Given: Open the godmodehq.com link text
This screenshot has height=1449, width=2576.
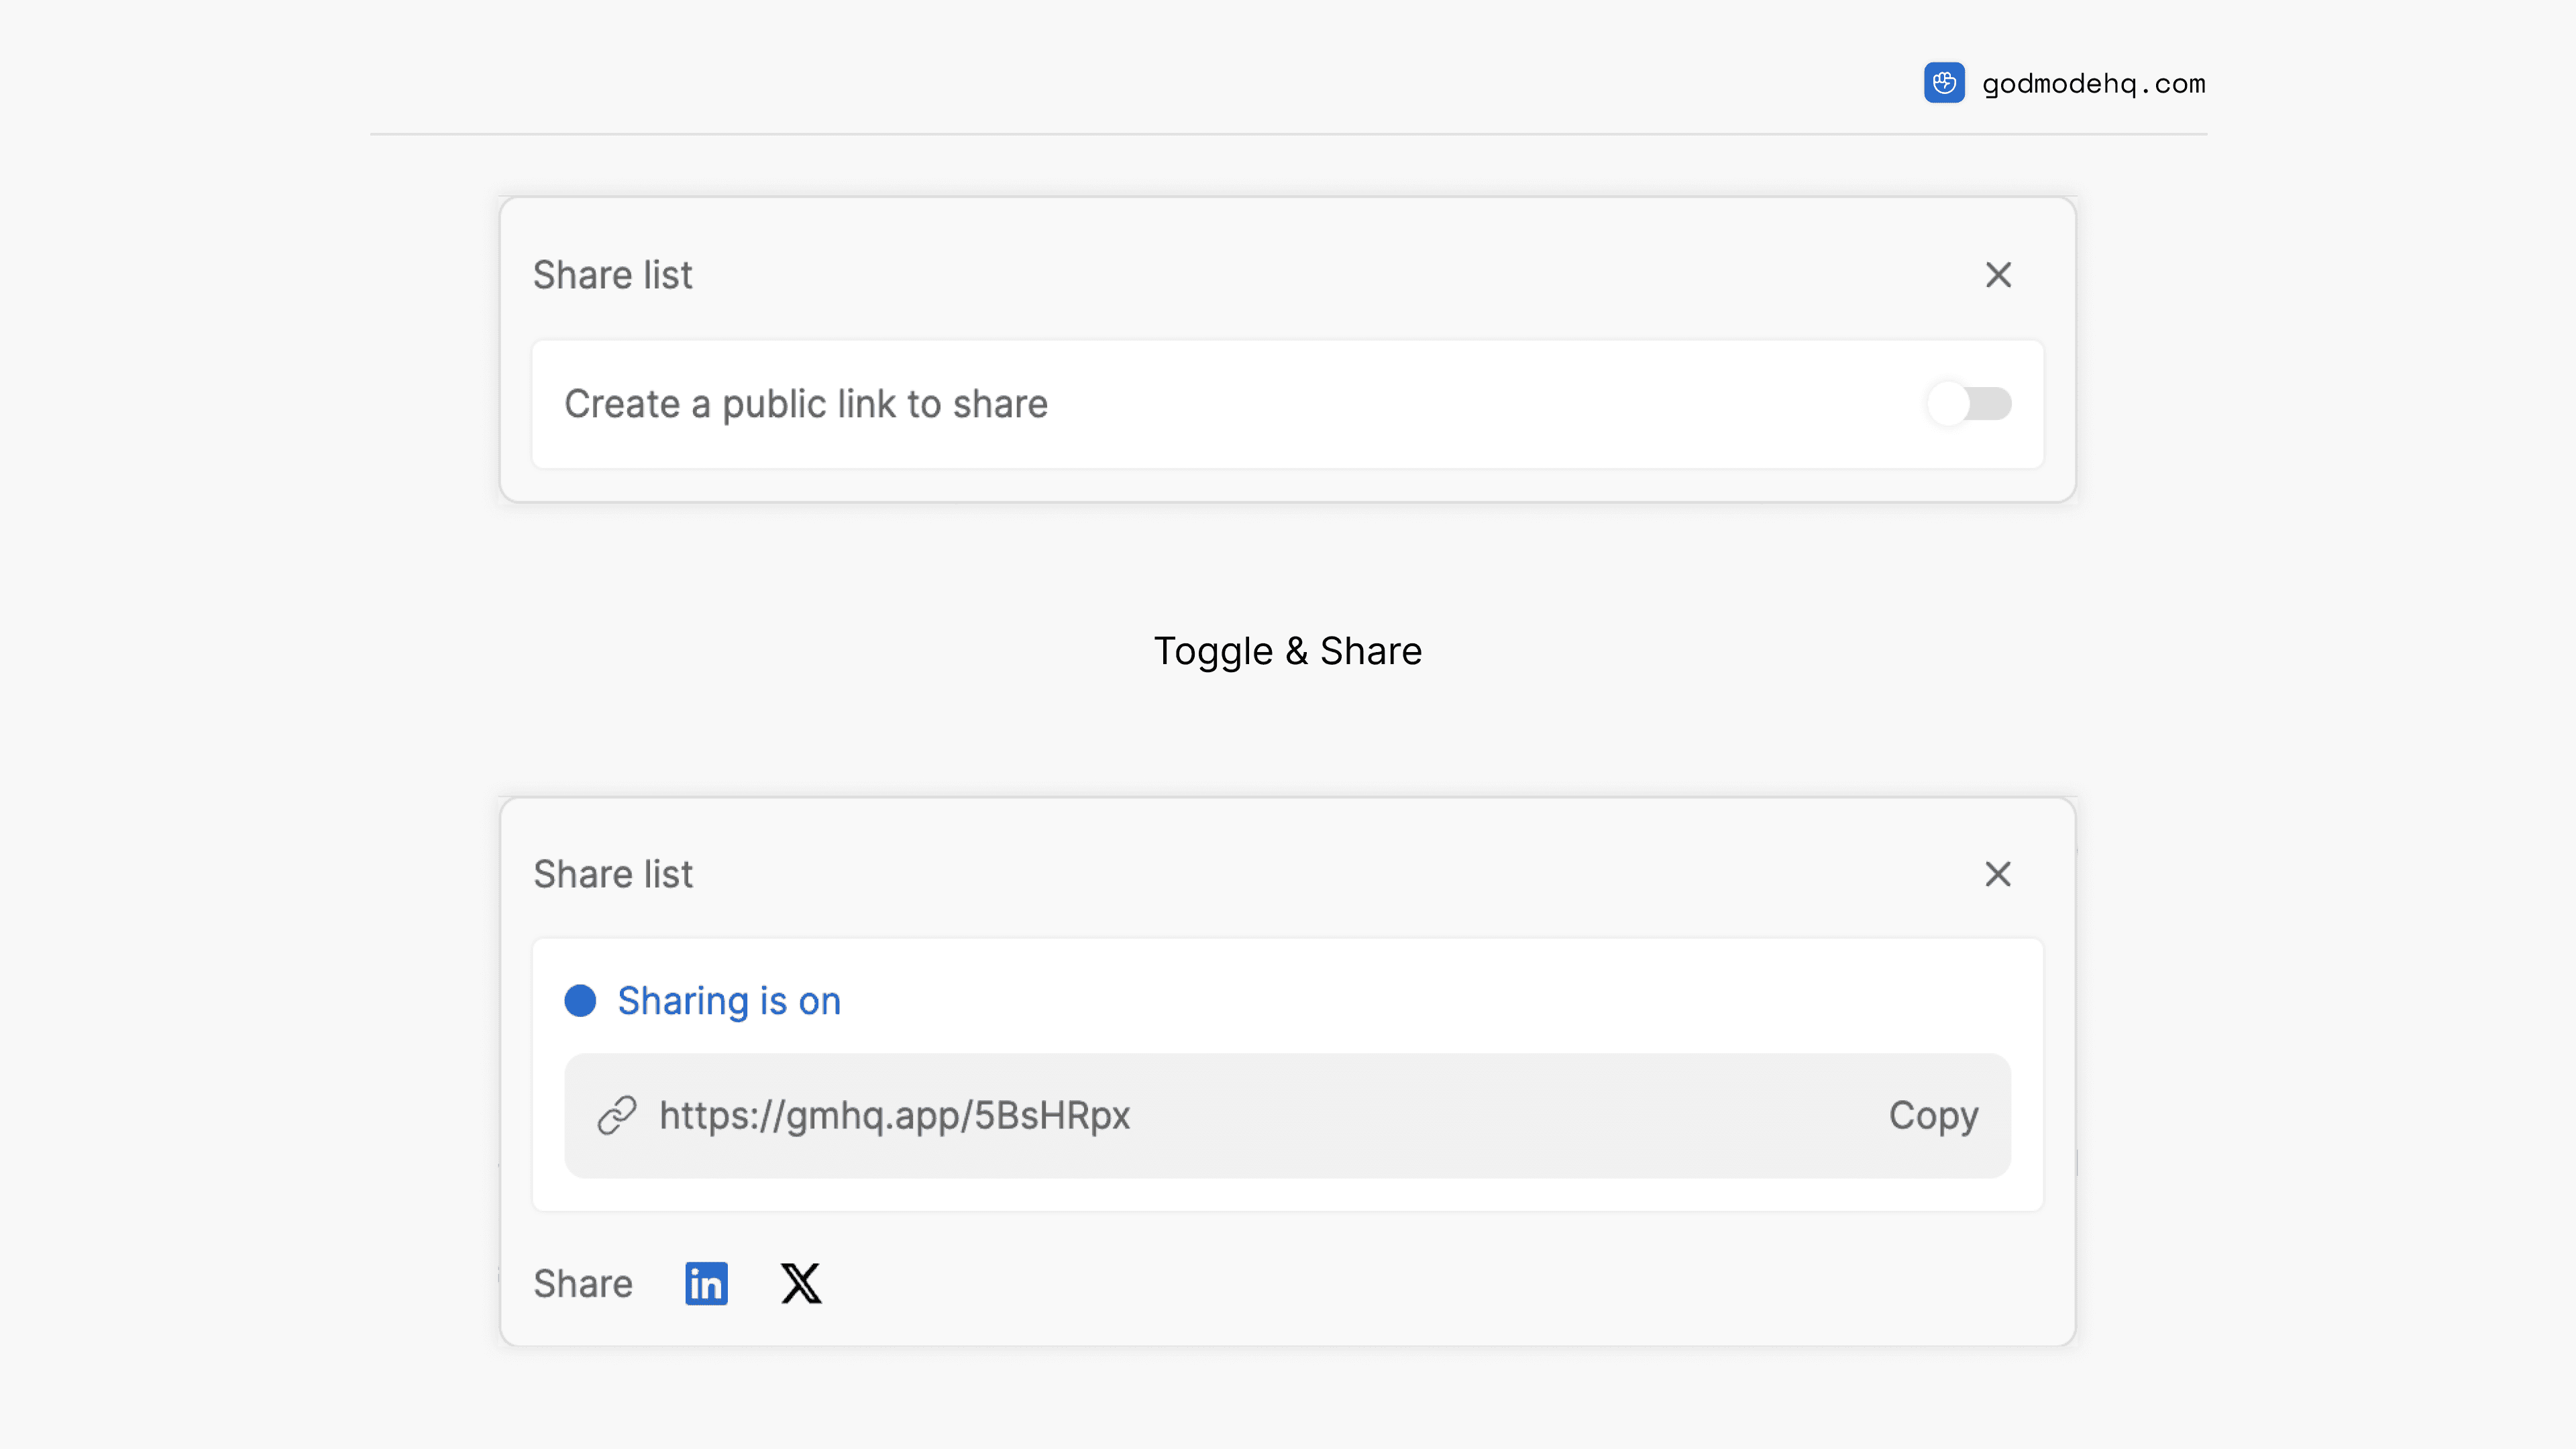Looking at the screenshot, I should (x=2093, y=83).
